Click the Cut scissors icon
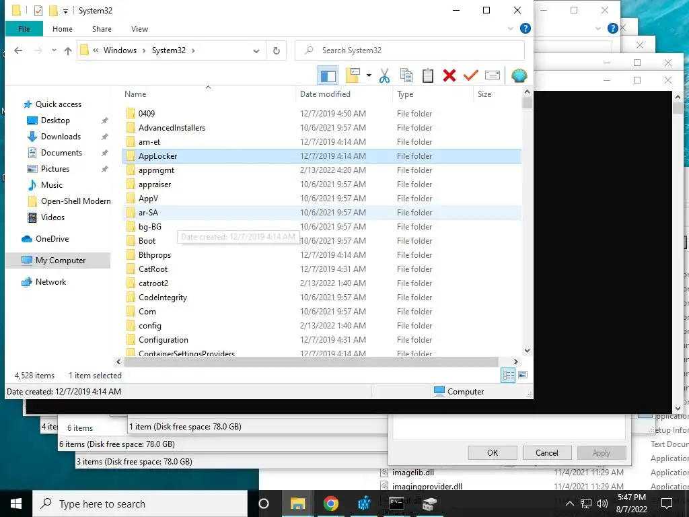 (x=384, y=75)
